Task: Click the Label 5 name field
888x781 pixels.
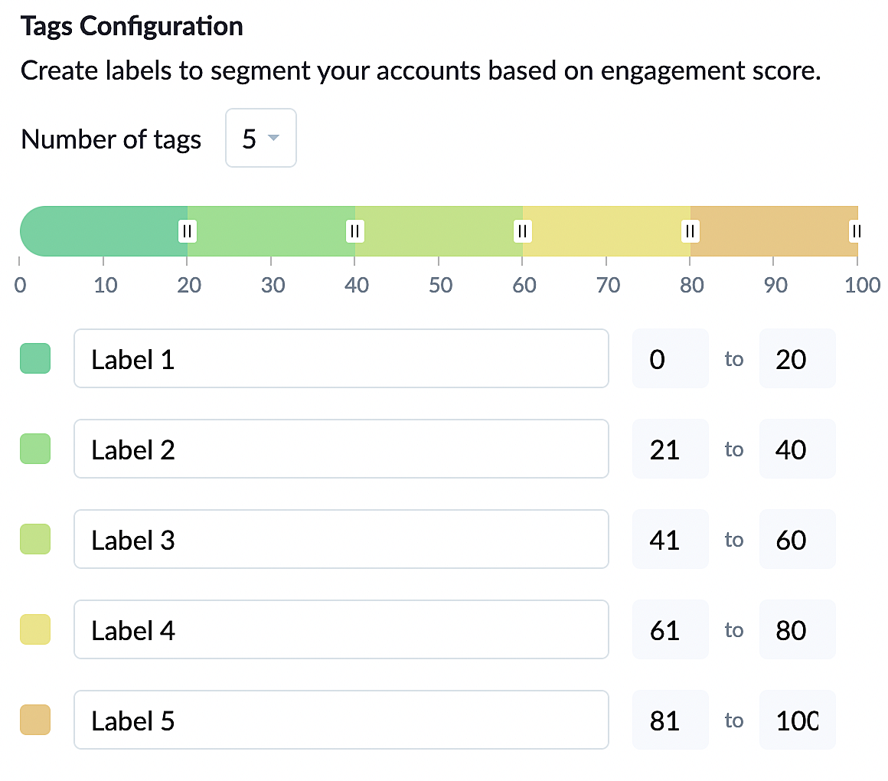Action: 341,720
